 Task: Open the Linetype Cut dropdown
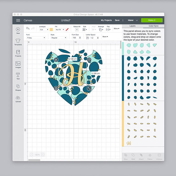[44, 30]
